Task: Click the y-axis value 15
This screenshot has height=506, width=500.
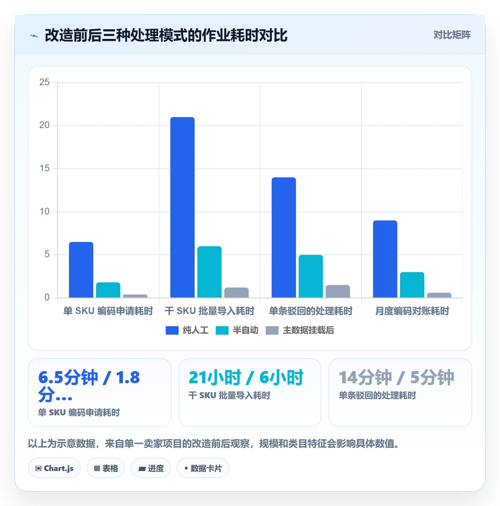Action: (x=45, y=168)
